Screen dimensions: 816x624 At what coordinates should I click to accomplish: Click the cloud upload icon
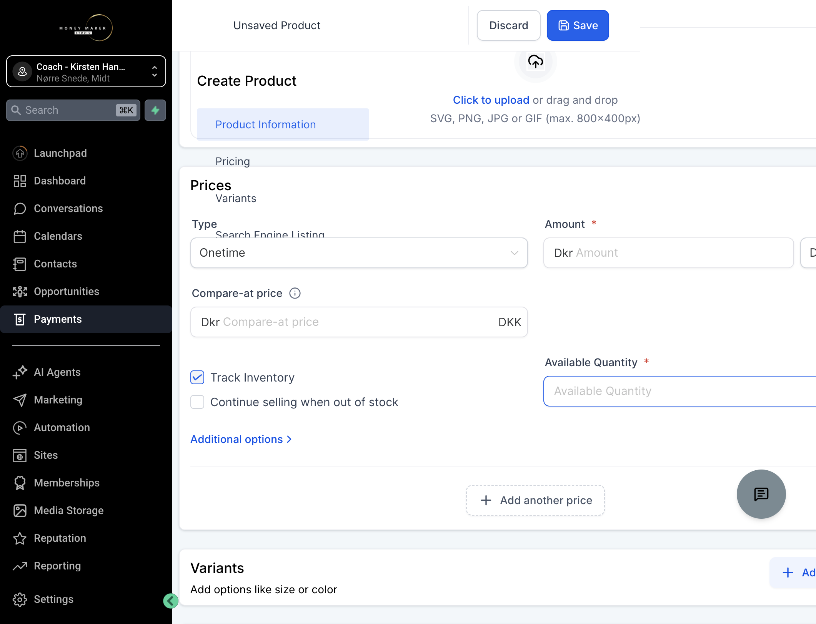536,61
